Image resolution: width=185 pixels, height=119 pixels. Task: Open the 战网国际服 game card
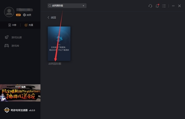[59, 44]
